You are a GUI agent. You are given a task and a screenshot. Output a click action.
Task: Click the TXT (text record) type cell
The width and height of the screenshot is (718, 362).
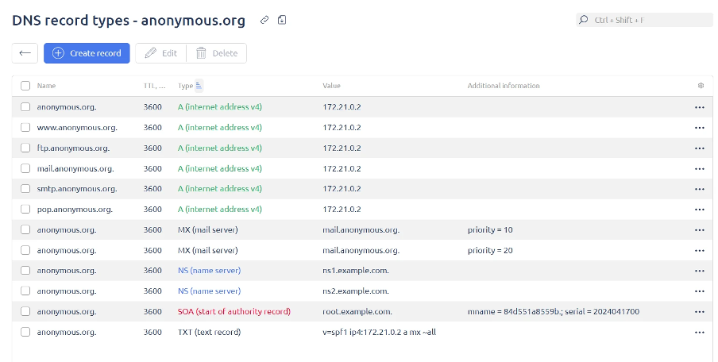[209, 333]
